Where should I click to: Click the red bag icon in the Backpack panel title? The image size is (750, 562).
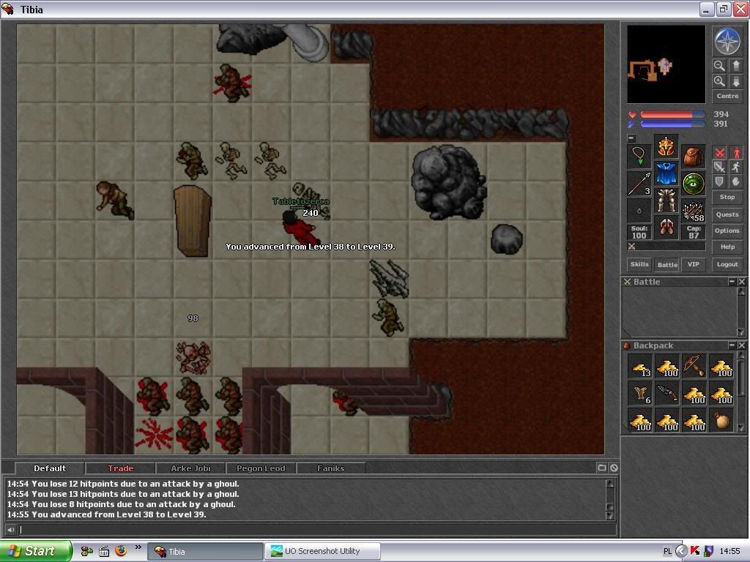click(627, 345)
